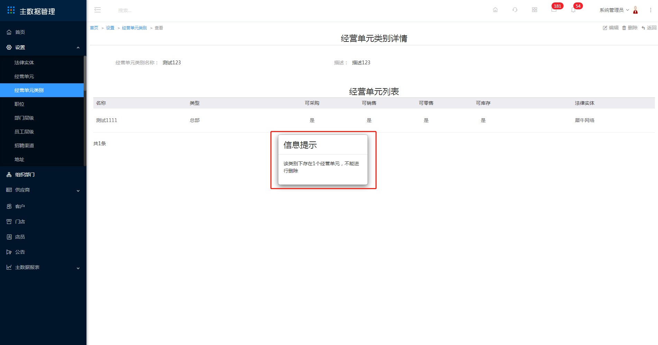The image size is (658, 345).
Task: Click the 供应商 supplier icon
Action: [9, 190]
